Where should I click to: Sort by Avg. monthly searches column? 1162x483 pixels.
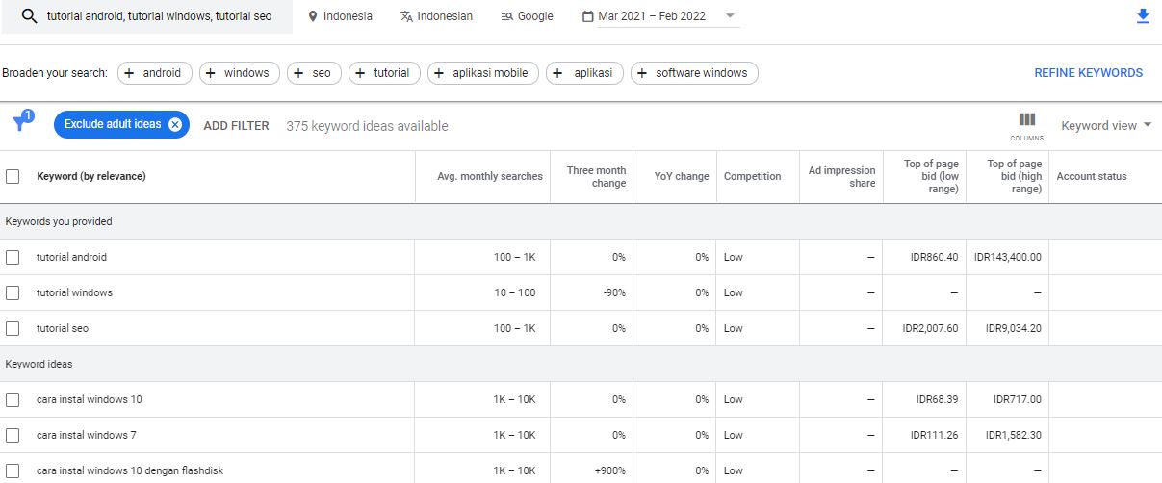tap(489, 176)
